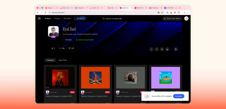The image size is (226, 109).
Task: Open the LinkedIn social profile link
Action: [167, 49]
